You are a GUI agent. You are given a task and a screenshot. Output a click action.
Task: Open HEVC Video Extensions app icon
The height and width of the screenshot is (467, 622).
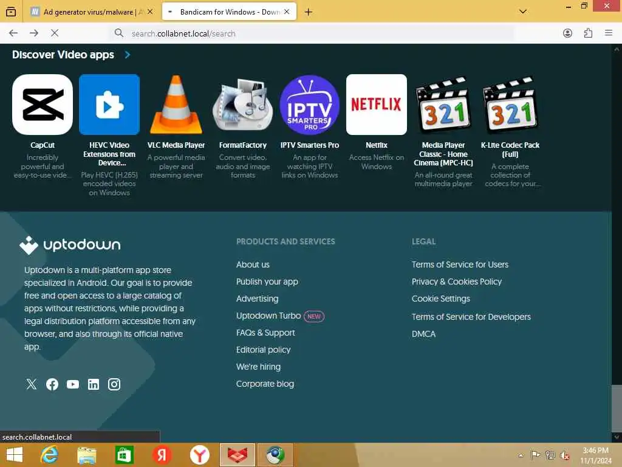[x=109, y=105]
